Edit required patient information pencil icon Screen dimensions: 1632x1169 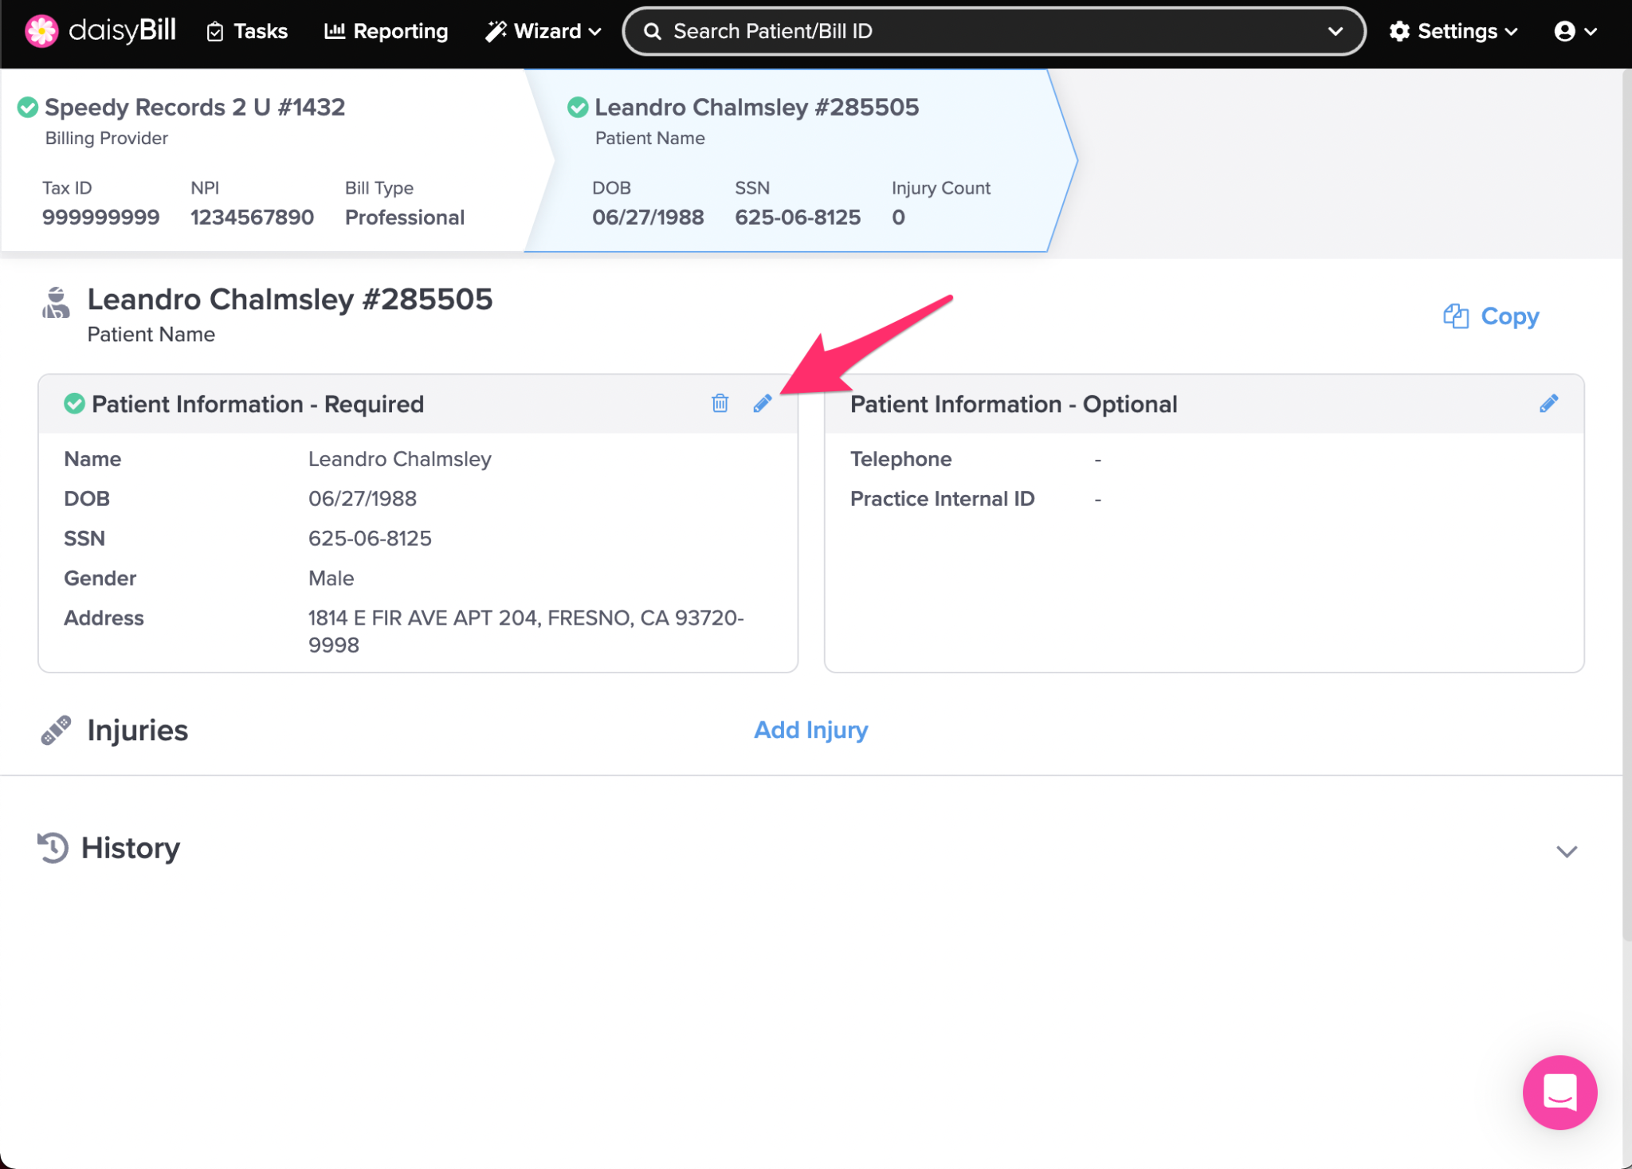(763, 403)
